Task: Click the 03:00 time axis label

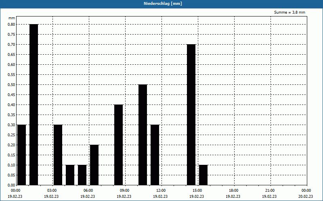Action: pos(52,191)
